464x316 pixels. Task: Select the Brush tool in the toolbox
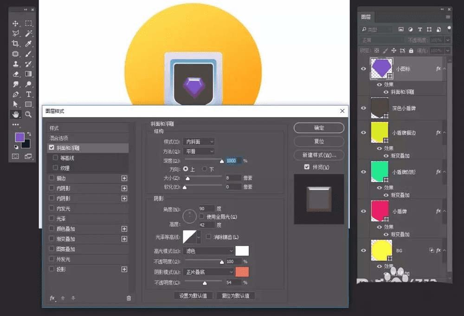(28, 54)
